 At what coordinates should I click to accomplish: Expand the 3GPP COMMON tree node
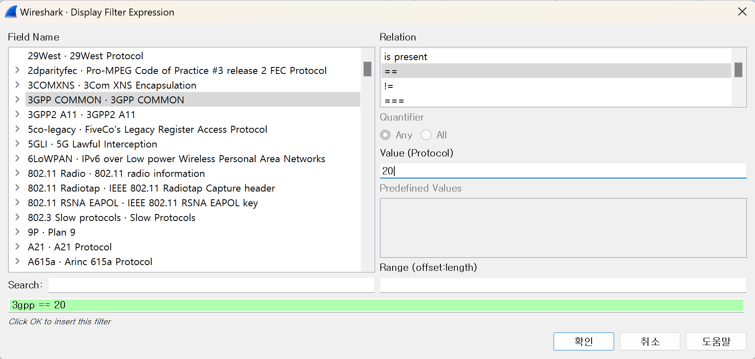tap(17, 100)
